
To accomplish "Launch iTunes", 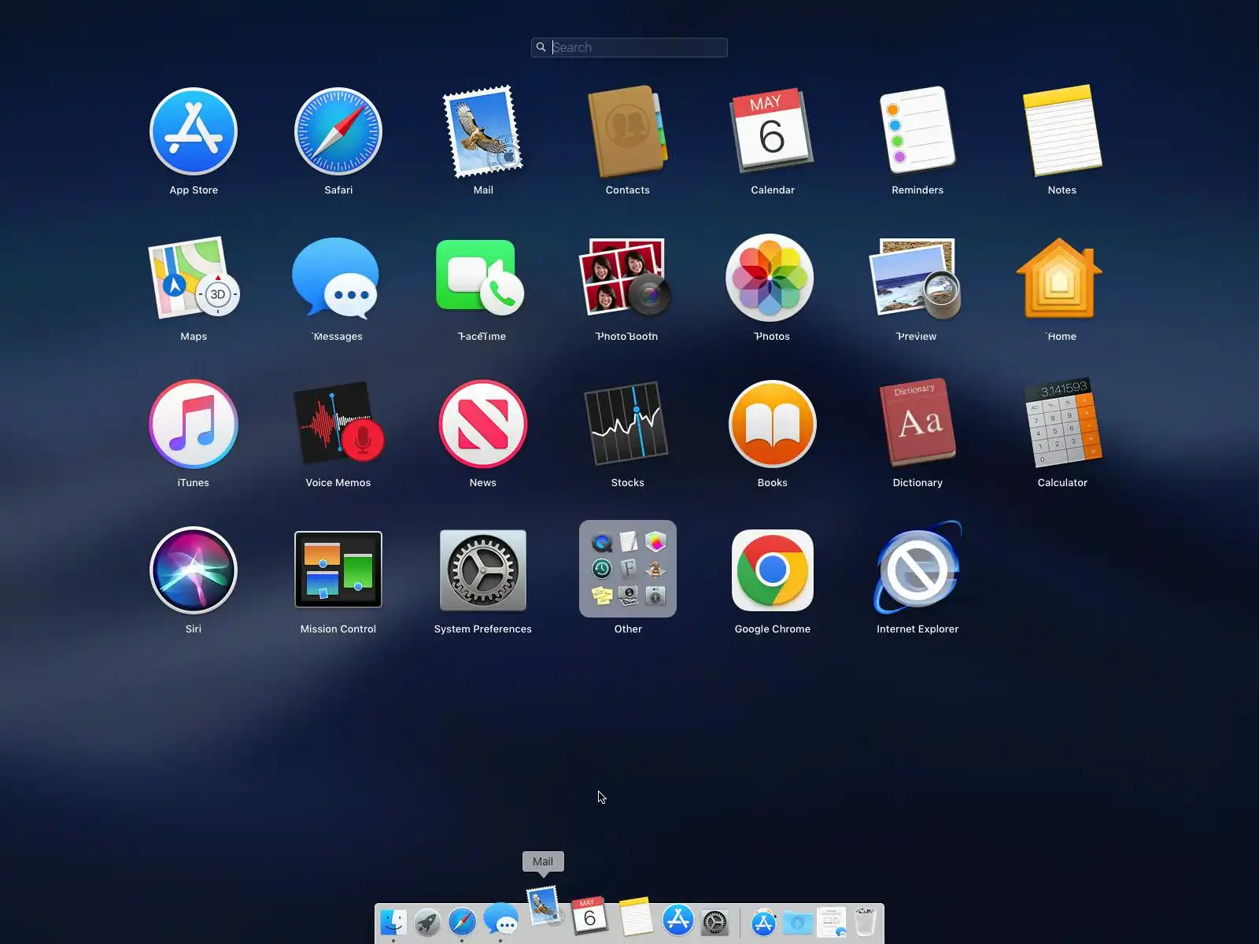I will [x=194, y=424].
